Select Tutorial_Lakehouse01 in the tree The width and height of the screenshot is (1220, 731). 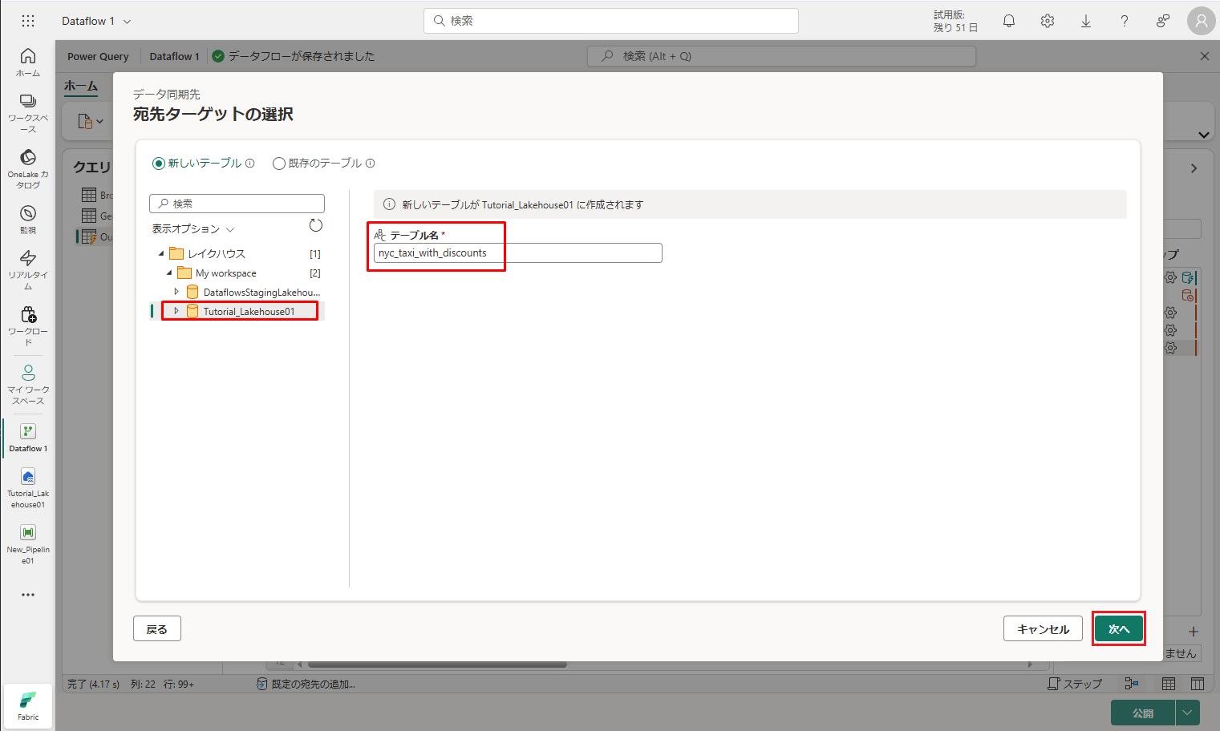249,312
